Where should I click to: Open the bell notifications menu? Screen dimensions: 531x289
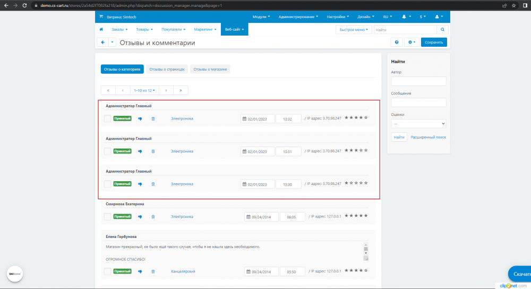tap(406, 17)
